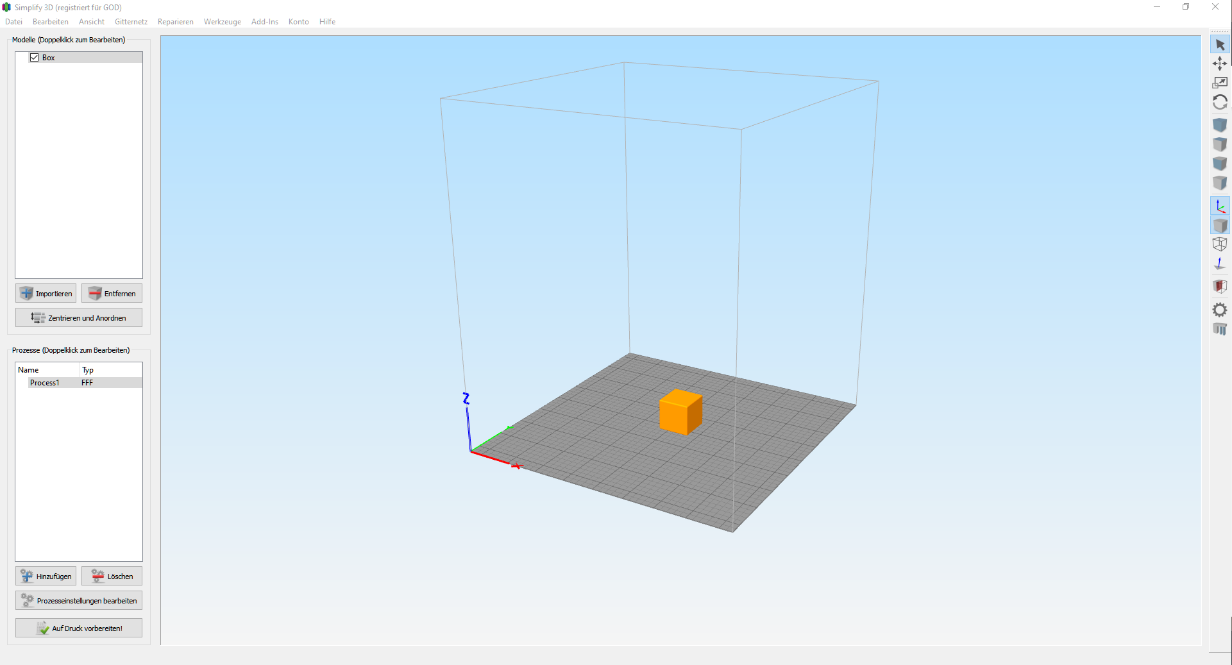Open the Werkzeuge menu
The width and height of the screenshot is (1232, 665).
click(223, 22)
